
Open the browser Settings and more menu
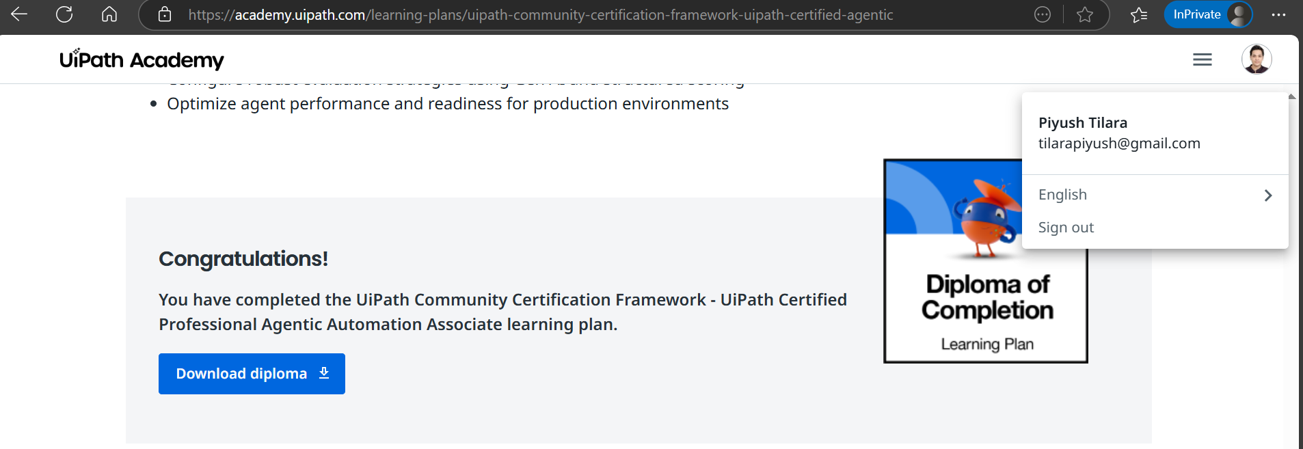click(x=1278, y=14)
